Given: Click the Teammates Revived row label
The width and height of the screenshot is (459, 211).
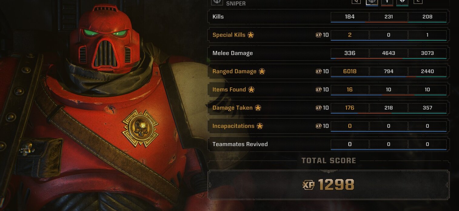Looking at the screenshot, I should point(240,144).
